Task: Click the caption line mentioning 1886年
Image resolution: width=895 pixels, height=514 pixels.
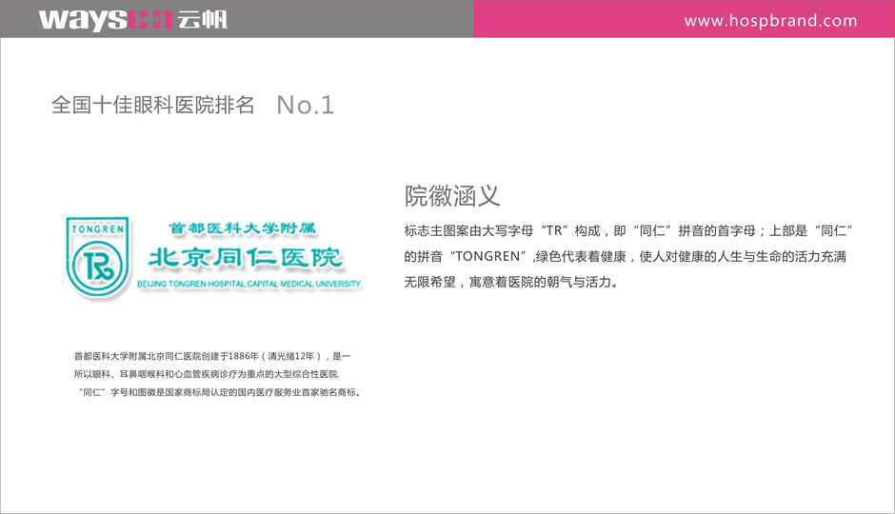Action: pos(212,357)
